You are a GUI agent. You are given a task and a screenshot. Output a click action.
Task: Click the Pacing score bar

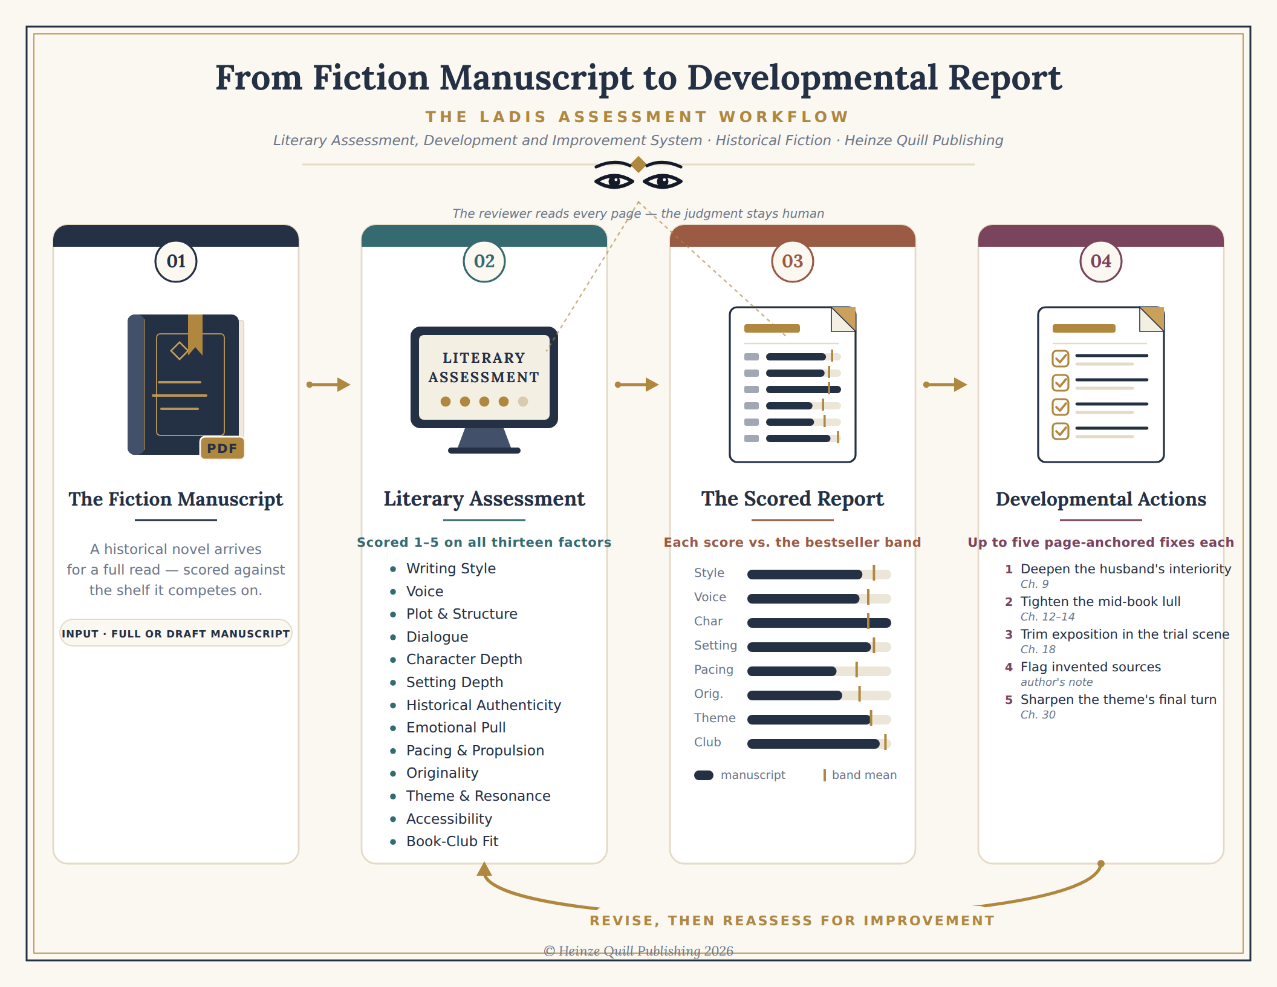coord(819,671)
